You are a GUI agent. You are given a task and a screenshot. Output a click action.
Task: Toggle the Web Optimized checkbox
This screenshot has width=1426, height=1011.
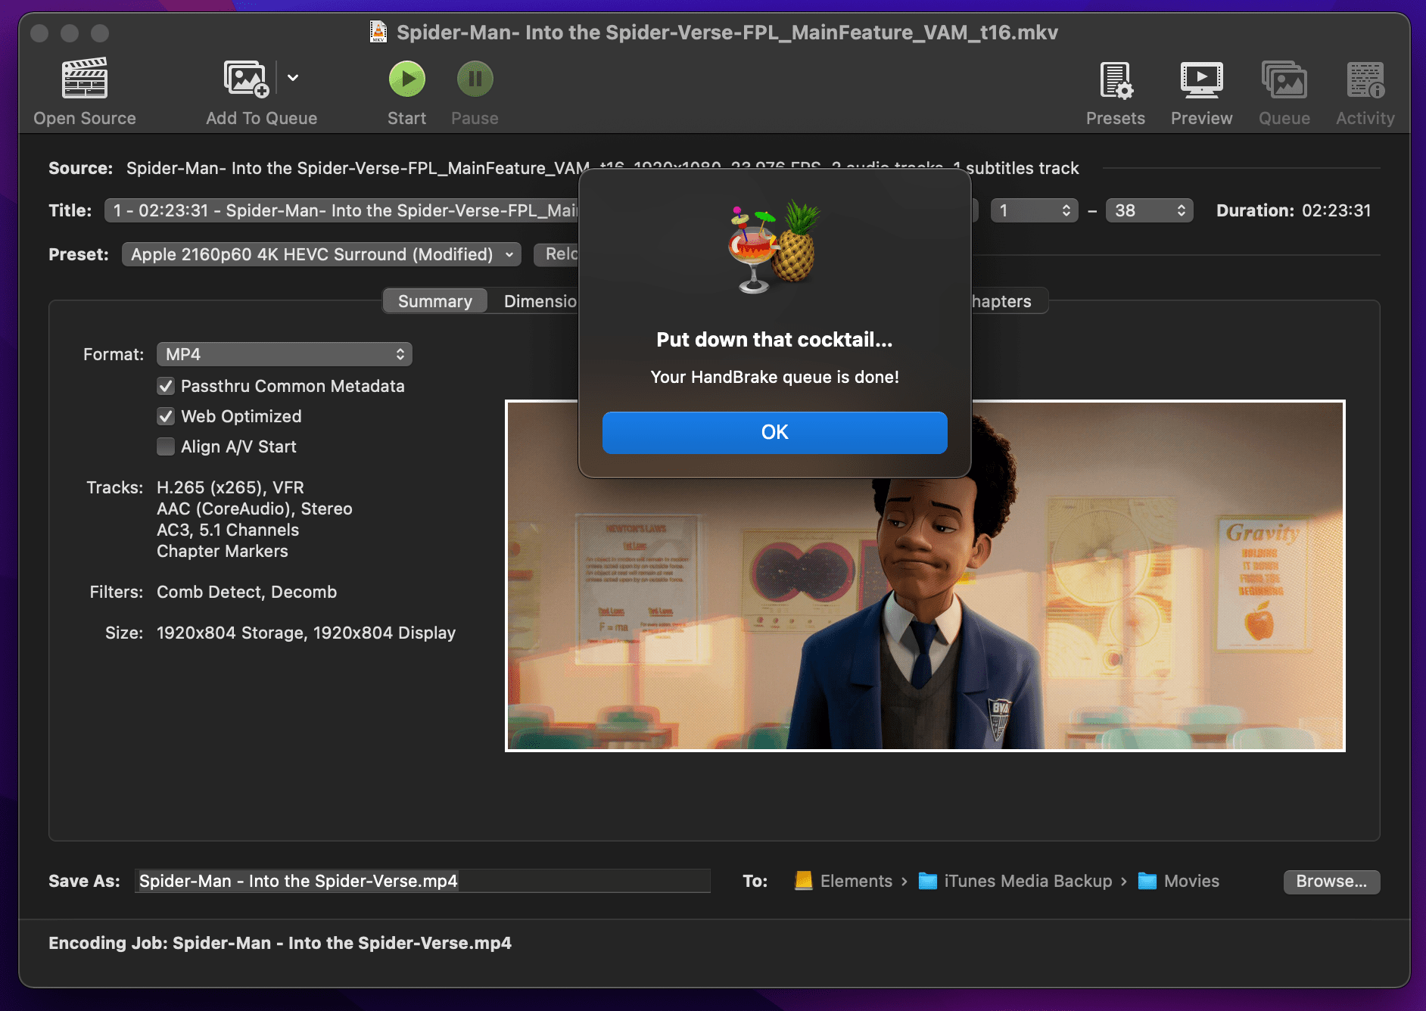click(166, 416)
